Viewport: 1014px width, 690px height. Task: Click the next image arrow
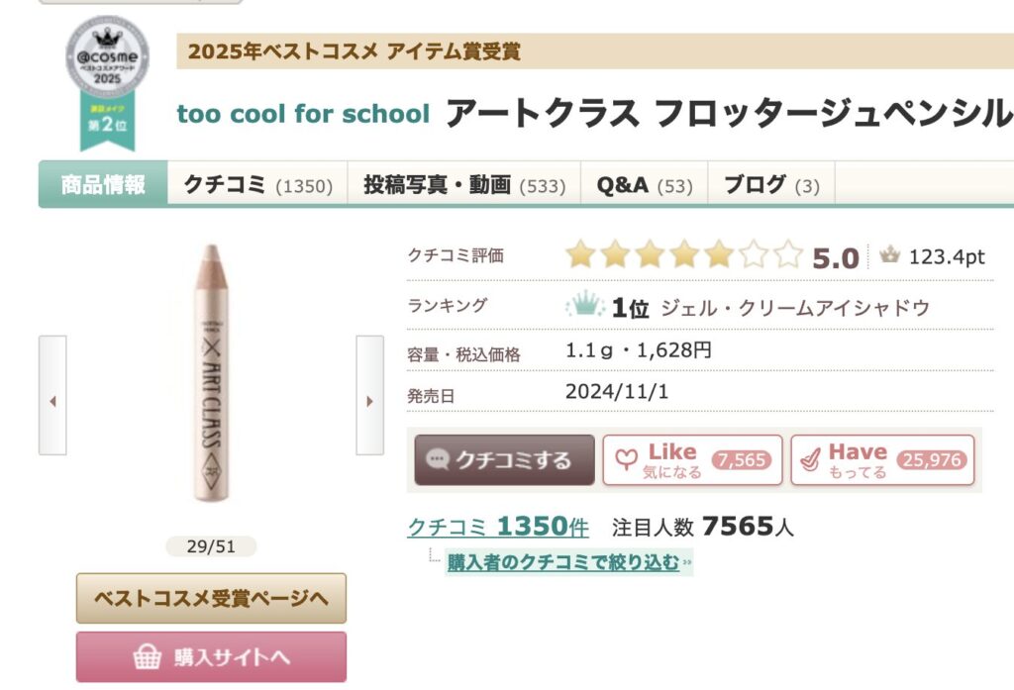tap(369, 401)
